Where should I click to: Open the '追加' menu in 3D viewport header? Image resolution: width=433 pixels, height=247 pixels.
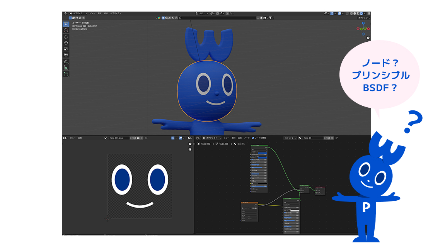106,14
